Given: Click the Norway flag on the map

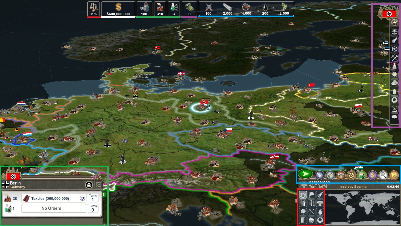Looking at the screenshot, I should pos(157,48).
